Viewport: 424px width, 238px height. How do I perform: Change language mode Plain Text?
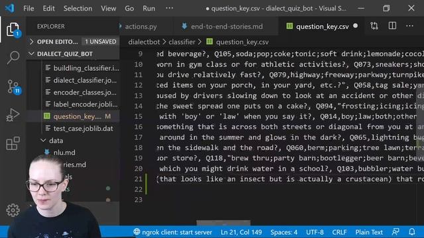tap(369, 232)
